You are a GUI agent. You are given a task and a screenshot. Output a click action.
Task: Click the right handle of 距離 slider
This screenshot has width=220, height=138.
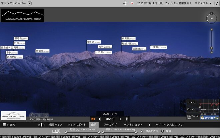pos(99,132)
